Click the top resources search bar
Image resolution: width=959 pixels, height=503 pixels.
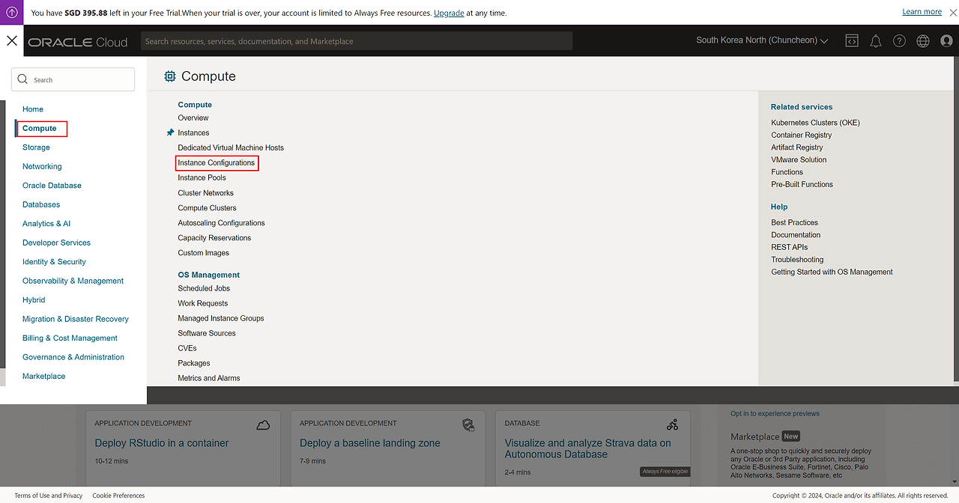click(356, 41)
